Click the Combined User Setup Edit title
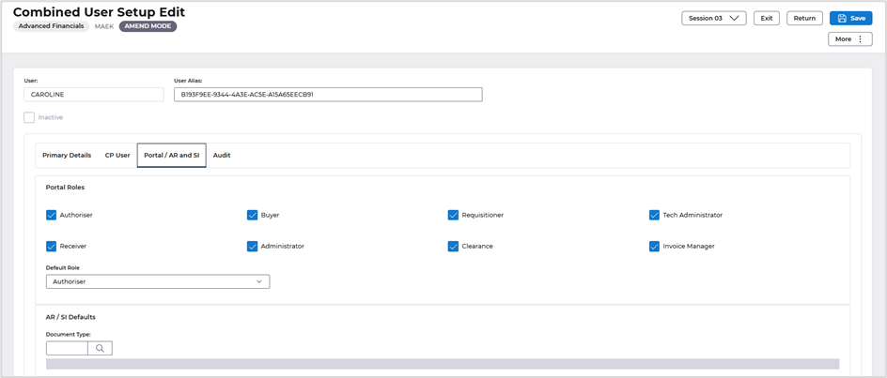887x378 pixels. (99, 12)
